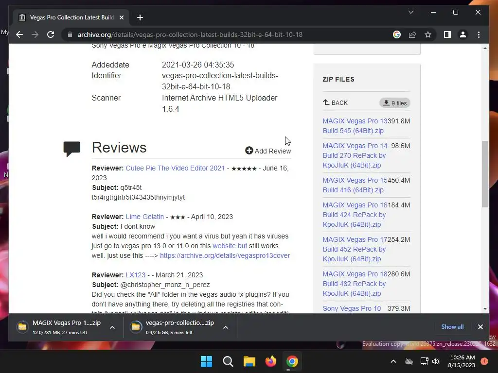Open Firefox from taskbar

(270, 361)
